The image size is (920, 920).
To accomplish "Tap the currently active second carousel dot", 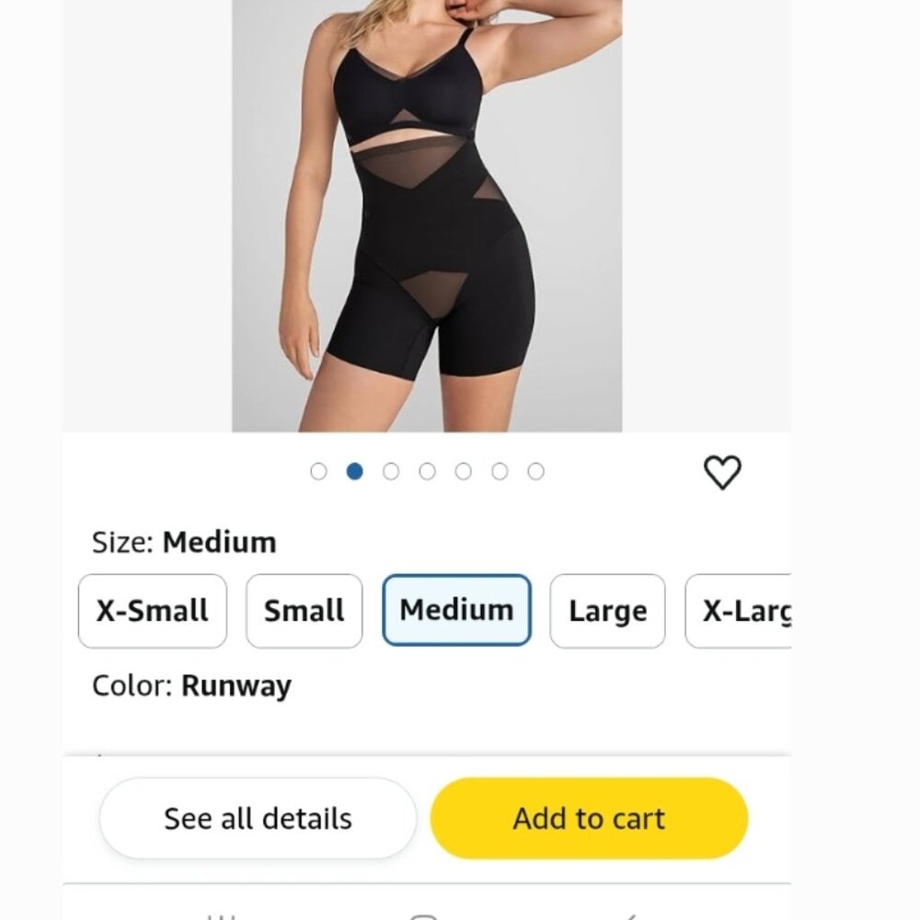I will [355, 470].
